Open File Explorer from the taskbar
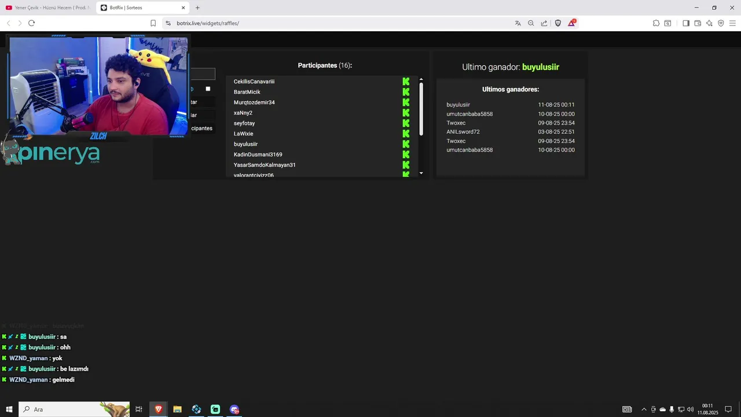The height and width of the screenshot is (417, 741). 177,409
